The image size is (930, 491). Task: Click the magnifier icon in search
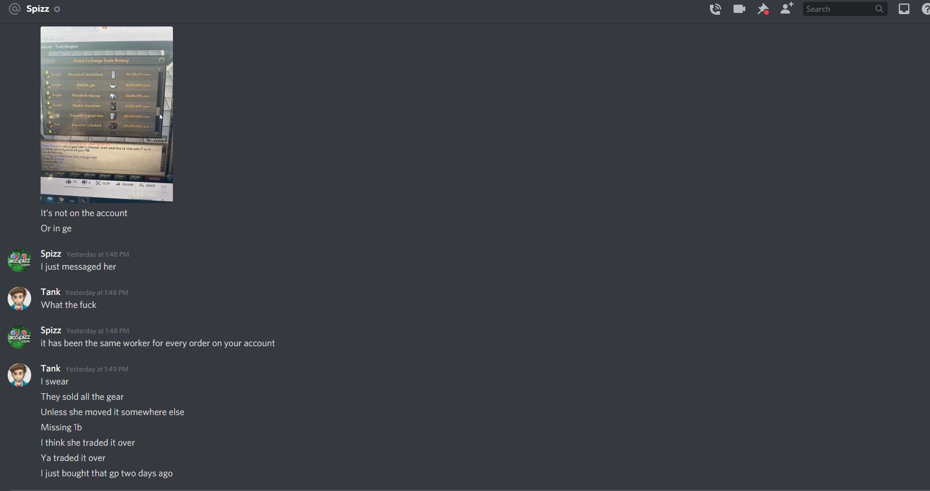tap(879, 9)
